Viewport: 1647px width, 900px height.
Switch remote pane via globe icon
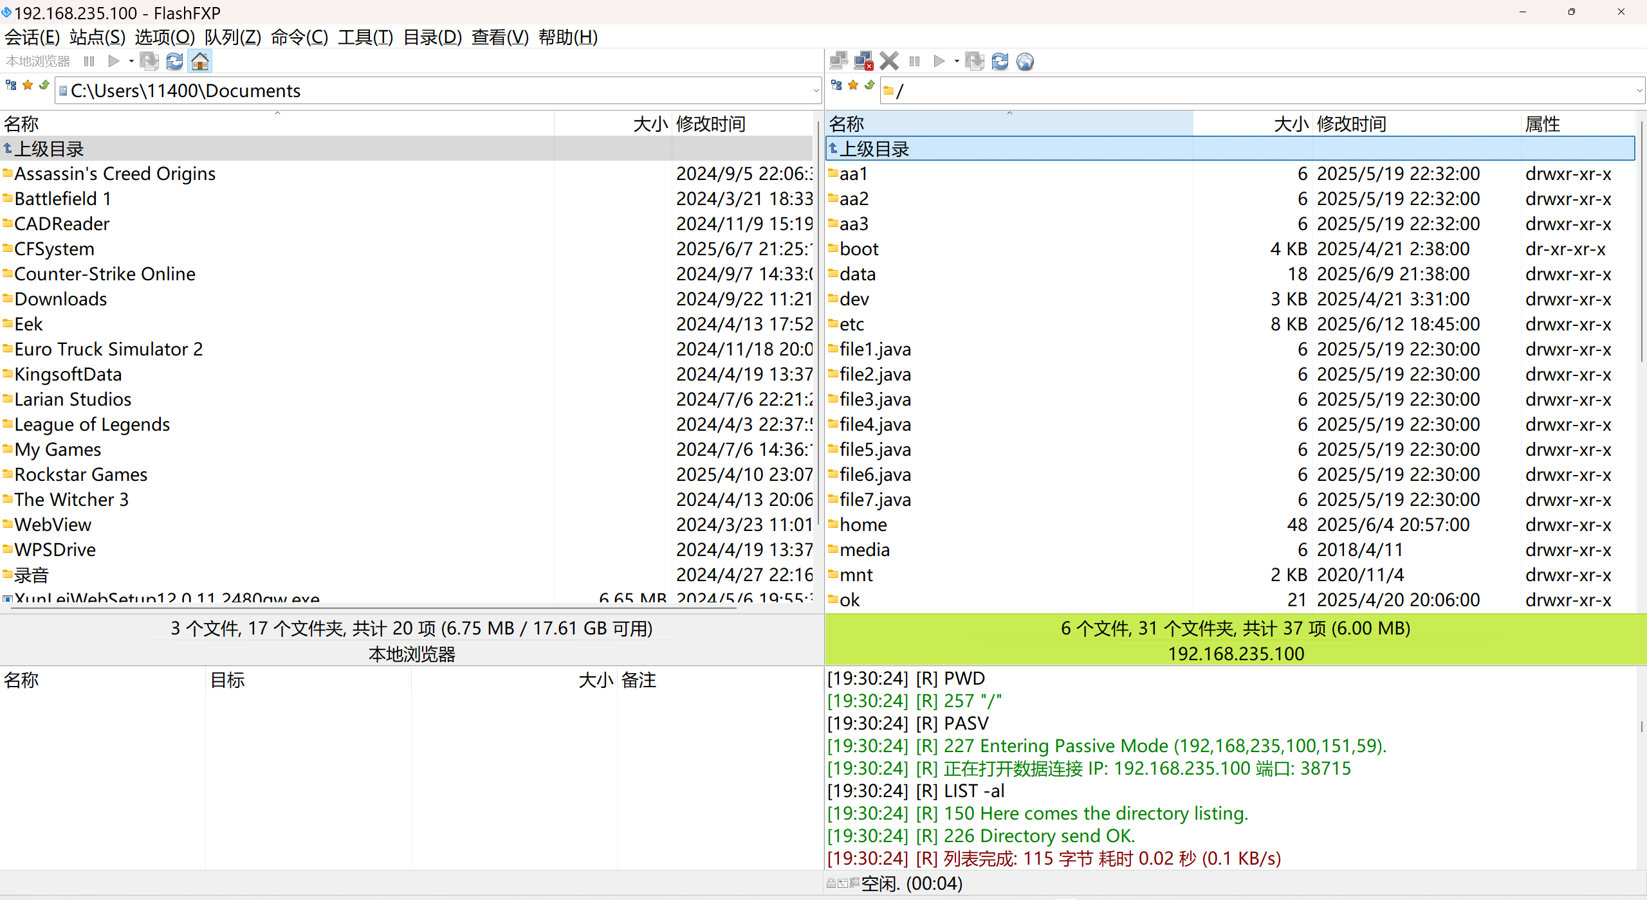coord(1025,61)
